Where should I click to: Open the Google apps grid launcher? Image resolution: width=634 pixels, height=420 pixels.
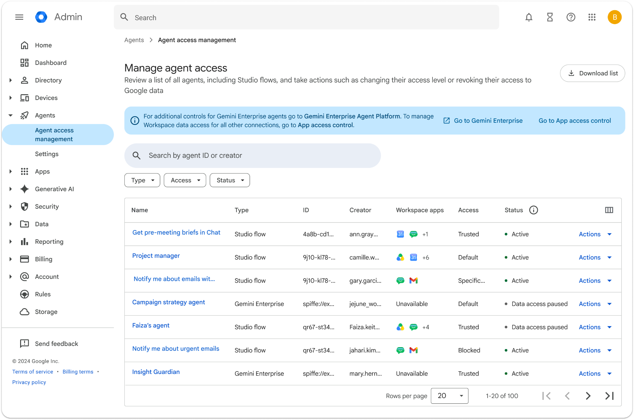592,17
